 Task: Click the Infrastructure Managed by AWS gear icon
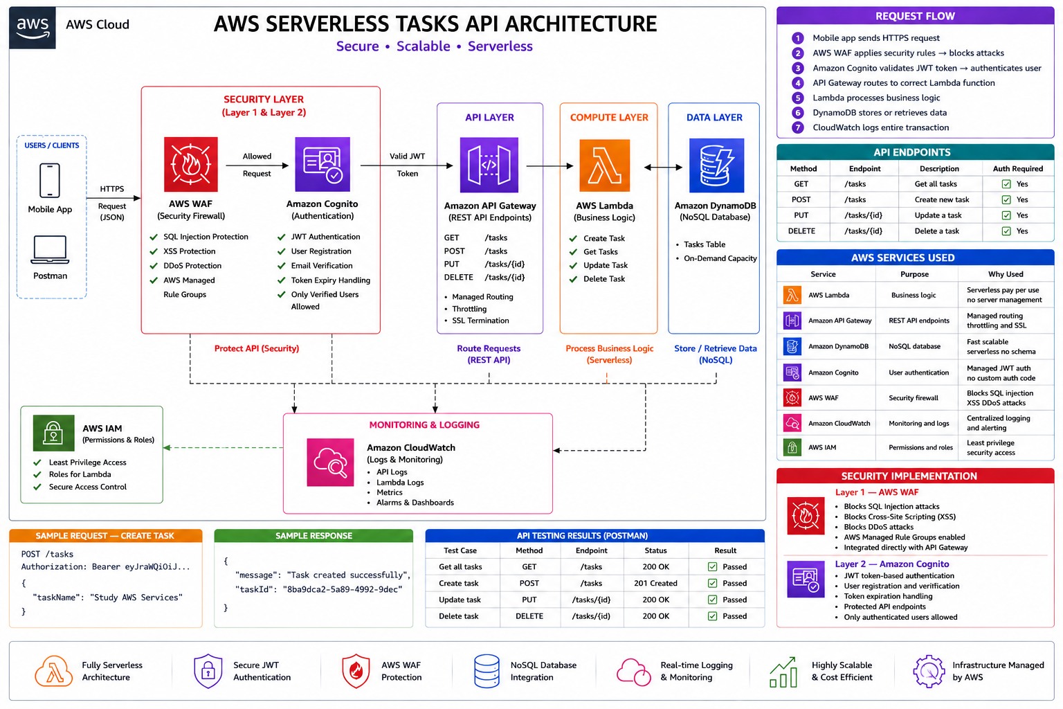tap(929, 671)
